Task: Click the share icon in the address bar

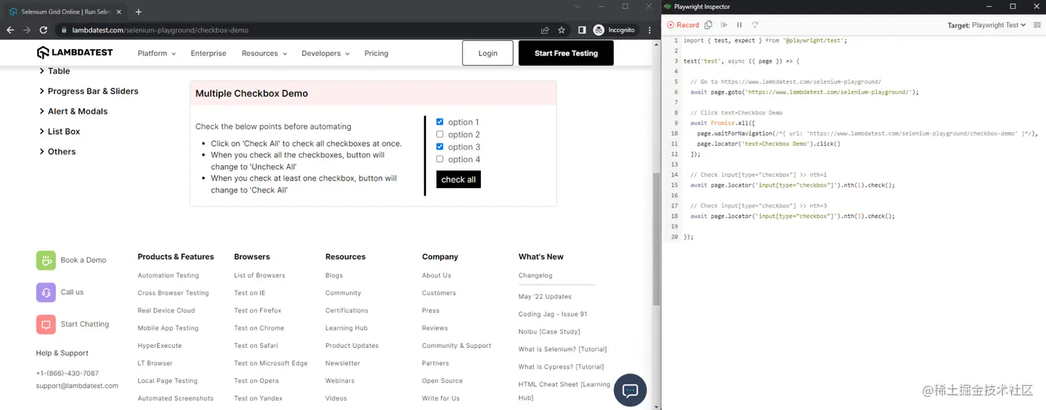Action: pos(545,30)
